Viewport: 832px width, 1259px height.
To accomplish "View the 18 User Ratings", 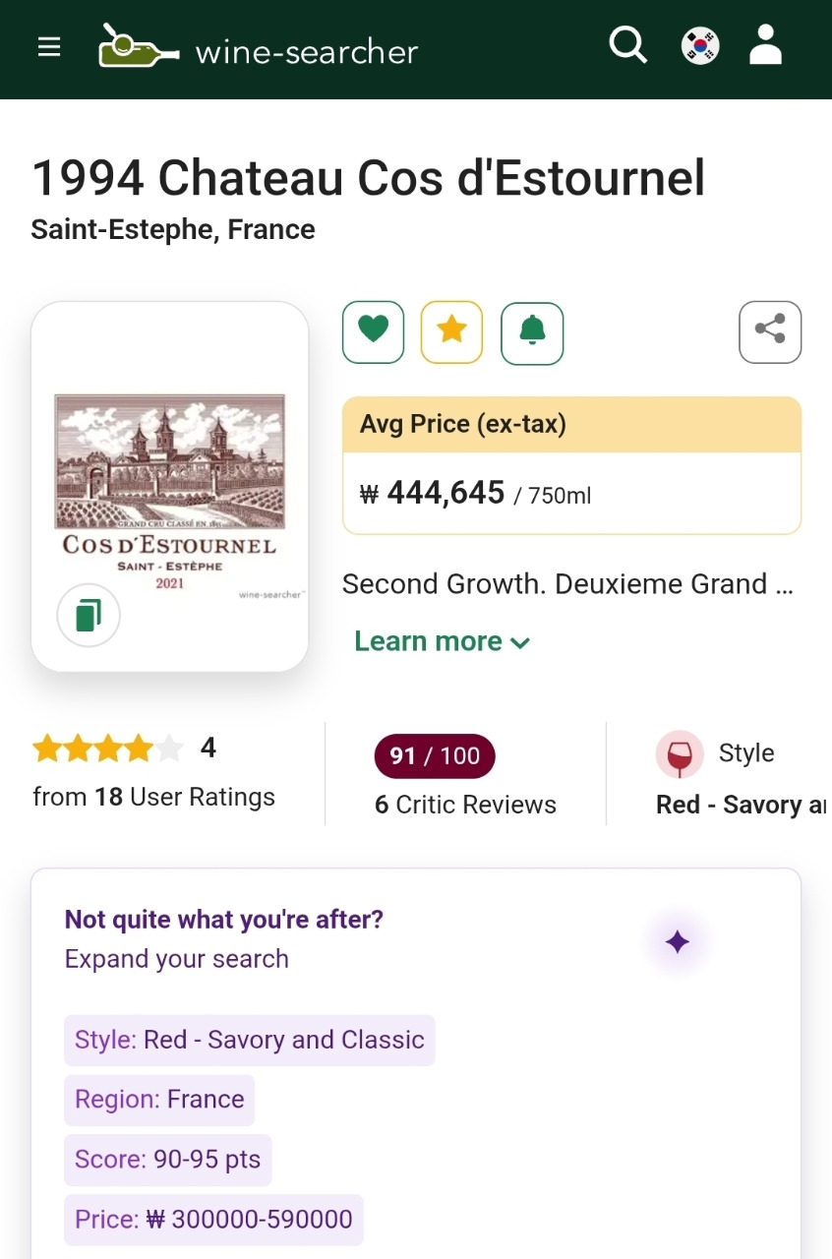I will tap(153, 797).
